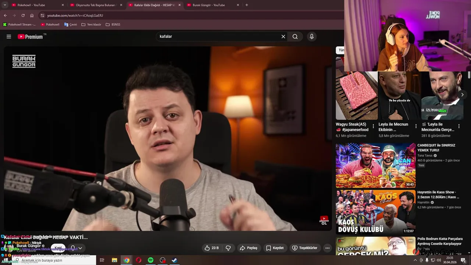Open 'Polis Bodrum Katta Parçalara' video title
471x265 pixels.
point(440,241)
